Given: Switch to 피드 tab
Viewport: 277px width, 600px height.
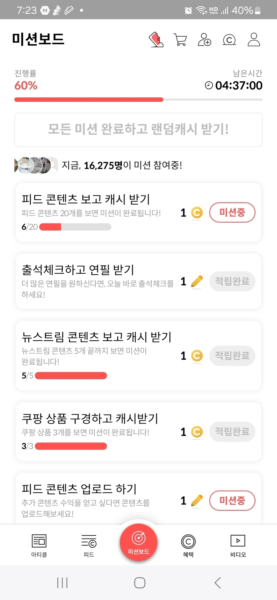Looking at the screenshot, I should coord(89,545).
